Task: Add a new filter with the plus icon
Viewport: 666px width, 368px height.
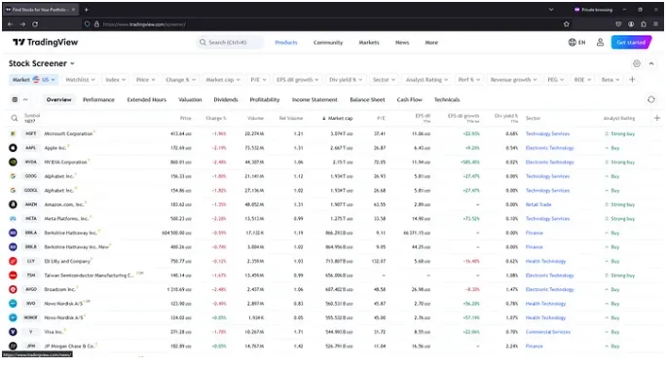Action: 632,80
